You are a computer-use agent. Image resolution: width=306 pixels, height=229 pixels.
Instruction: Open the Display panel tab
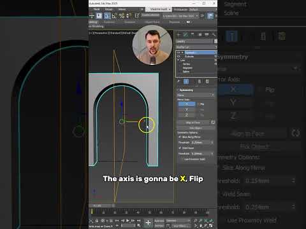[207, 34]
